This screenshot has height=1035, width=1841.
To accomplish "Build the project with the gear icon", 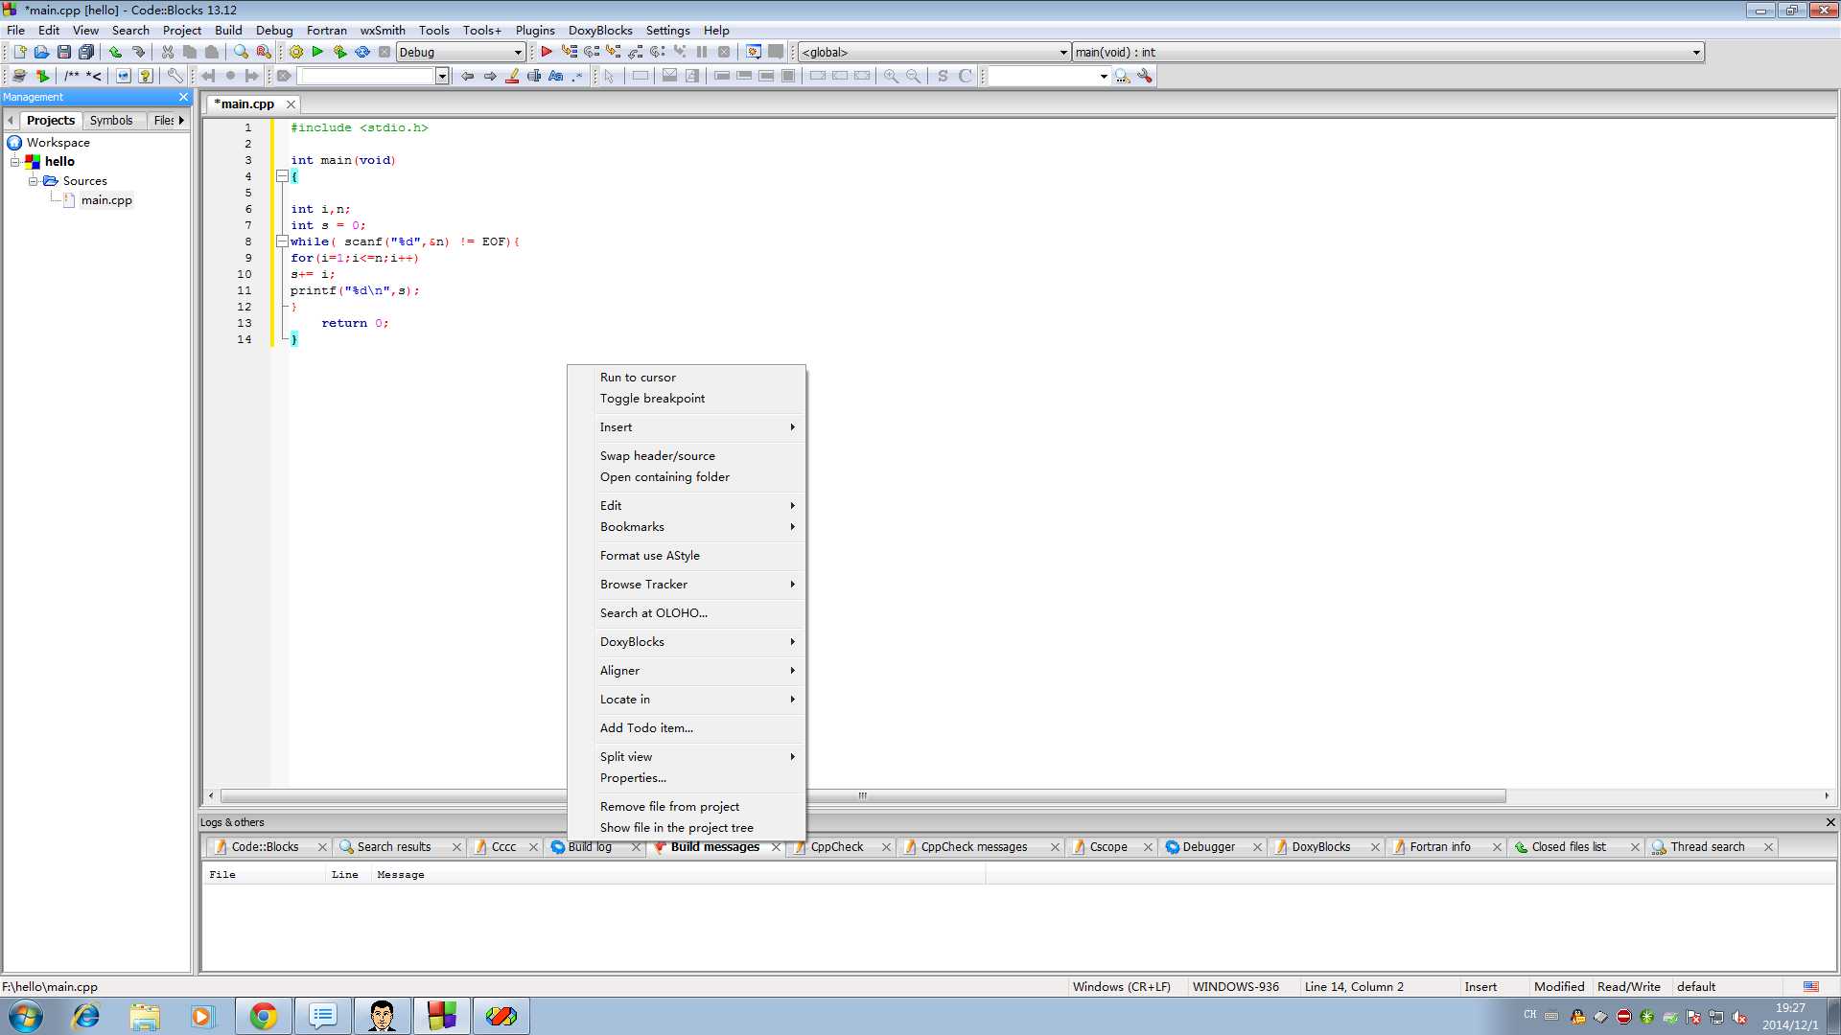I will pyautogui.click(x=296, y=52).
